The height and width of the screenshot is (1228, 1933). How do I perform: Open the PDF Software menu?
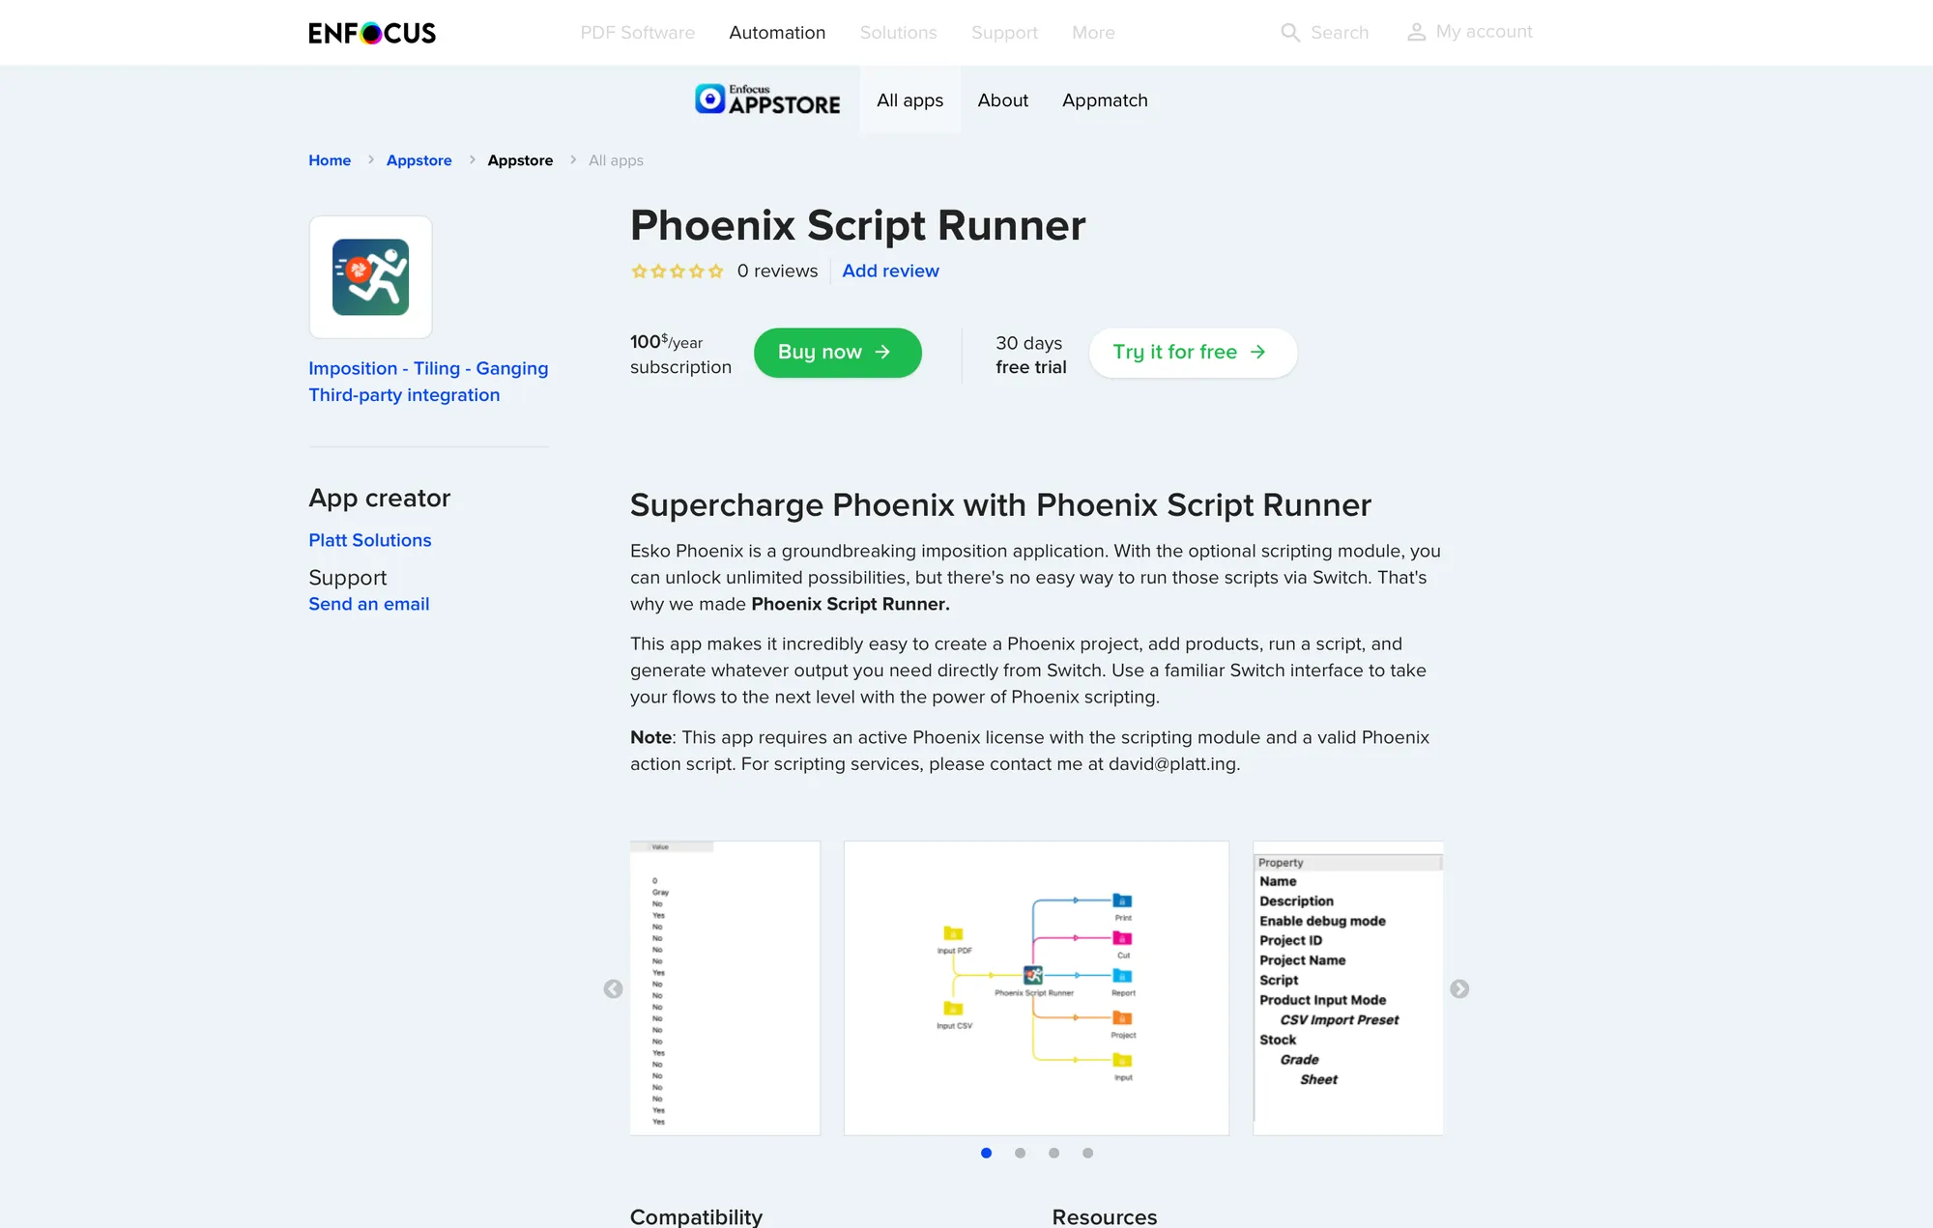click(x=637, y=33)
